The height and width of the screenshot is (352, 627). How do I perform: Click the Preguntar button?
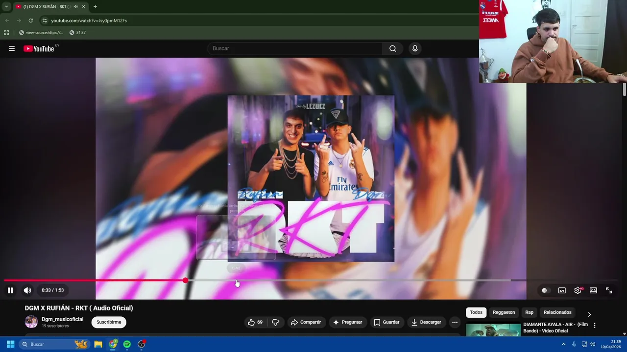(x=347, y=322)
